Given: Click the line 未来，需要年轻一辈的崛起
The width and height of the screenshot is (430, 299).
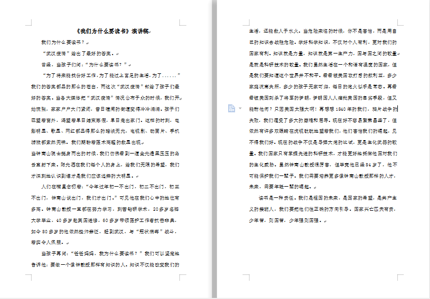Looking at the screenshot, I should [x=278, y=187].
